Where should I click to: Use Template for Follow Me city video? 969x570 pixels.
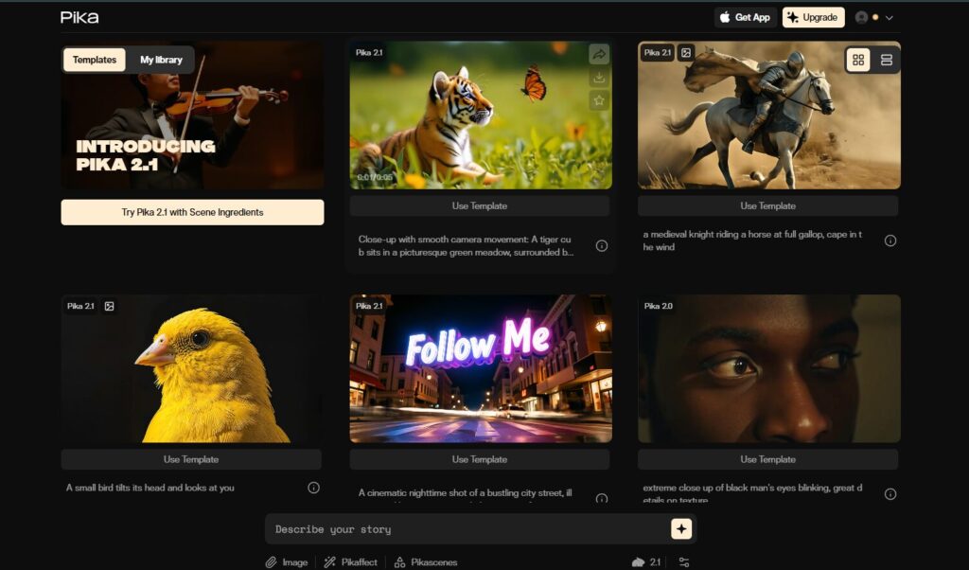point(480,459)
